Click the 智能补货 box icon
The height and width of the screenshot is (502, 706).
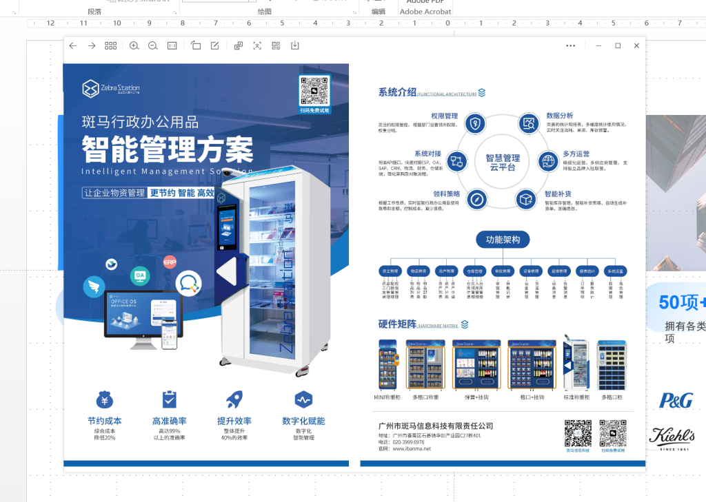526,199
